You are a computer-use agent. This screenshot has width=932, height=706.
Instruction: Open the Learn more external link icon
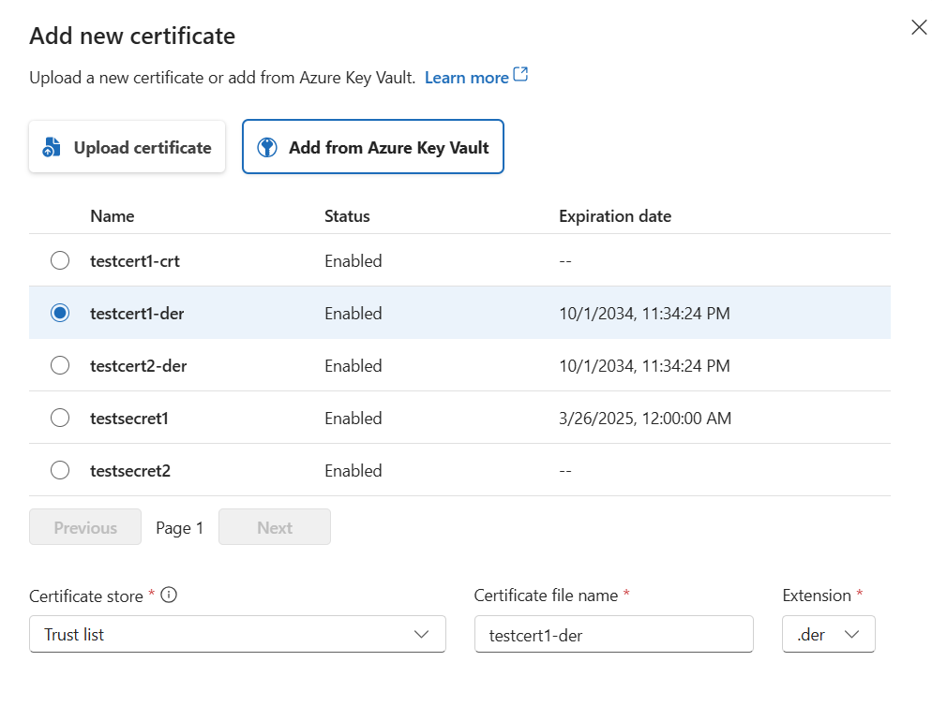click(x=520, y=74)
